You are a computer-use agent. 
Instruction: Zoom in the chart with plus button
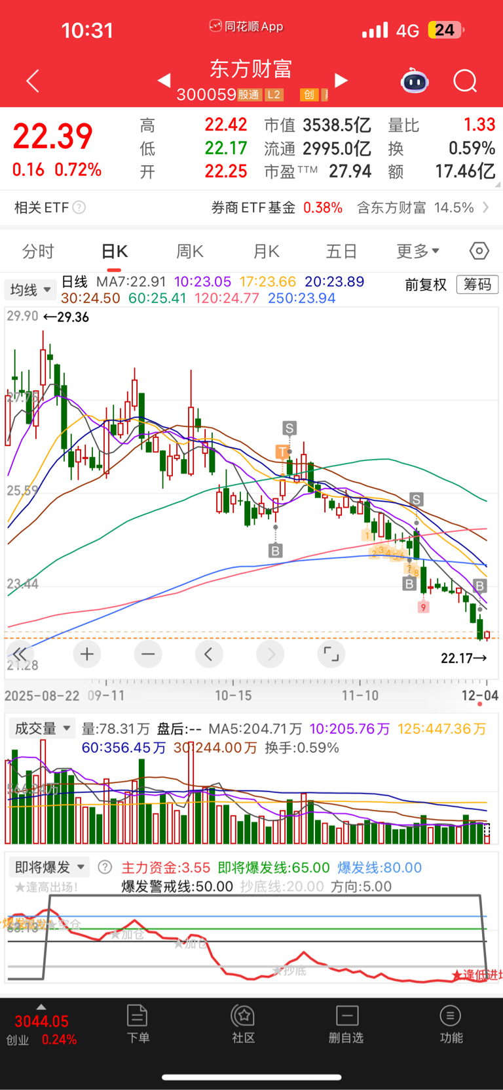86,654
